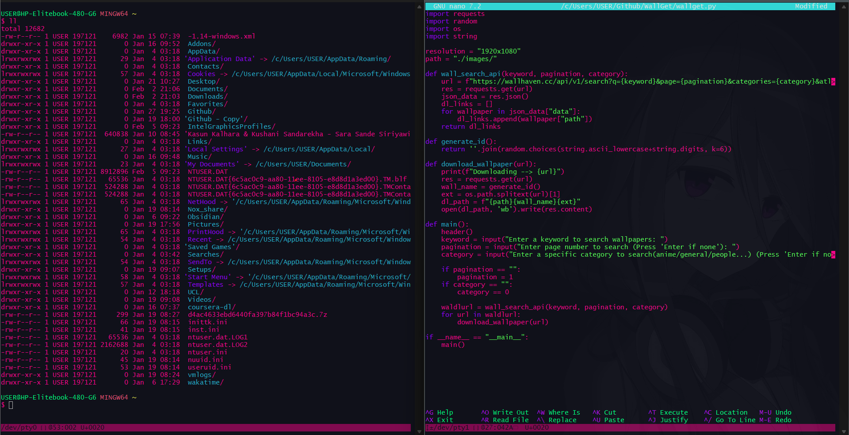Click the 'def generate_id():' line
The height and width of the screenshot is (435, 849).
pyautogui.click(x=461, y=142)
